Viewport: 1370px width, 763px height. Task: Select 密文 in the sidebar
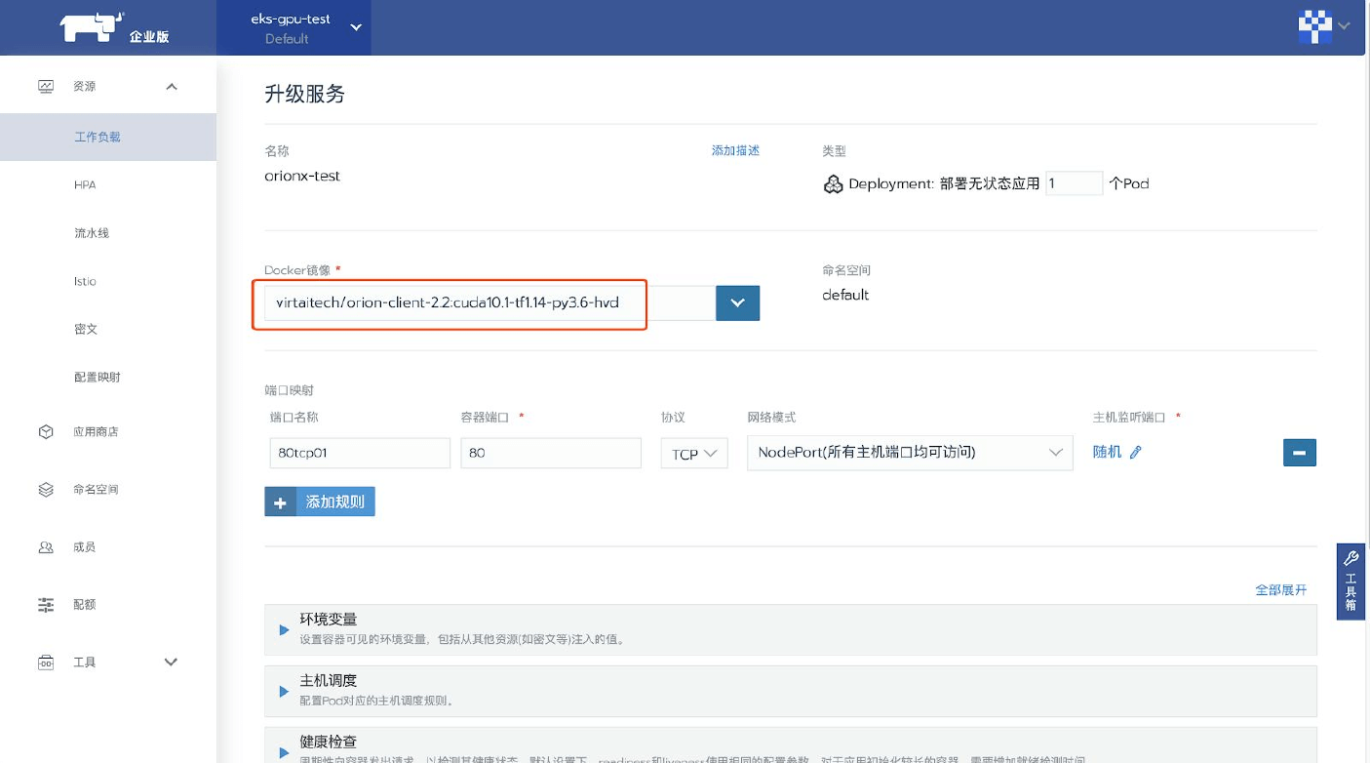click(x=86, y=329)
